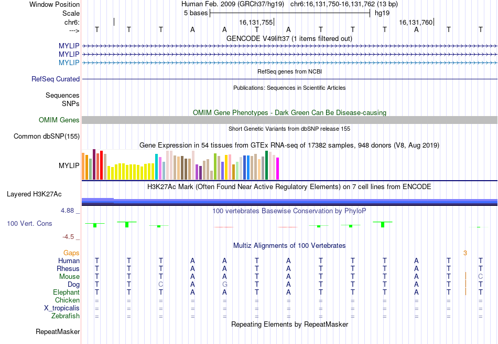The width and height of the screenshot is (498, 344).
Task: Click the RepeatMasker track label
Action: pyautogui.click(x=58, y=331)
